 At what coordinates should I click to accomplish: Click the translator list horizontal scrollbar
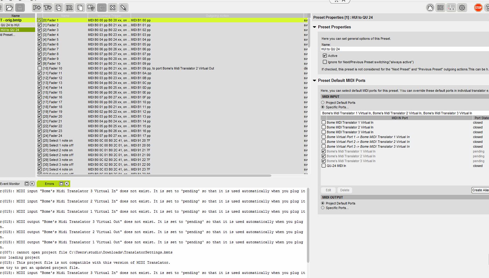(x=154, y=176)
